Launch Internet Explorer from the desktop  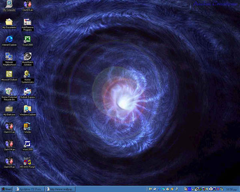point(9,39)
